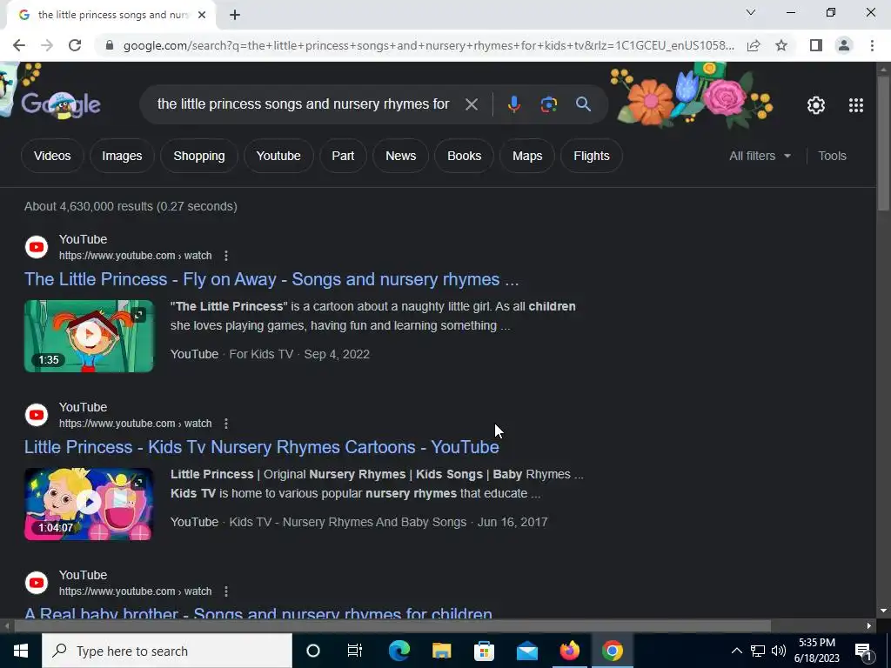
Task: Reload the current page
Action: pos(75,45)
